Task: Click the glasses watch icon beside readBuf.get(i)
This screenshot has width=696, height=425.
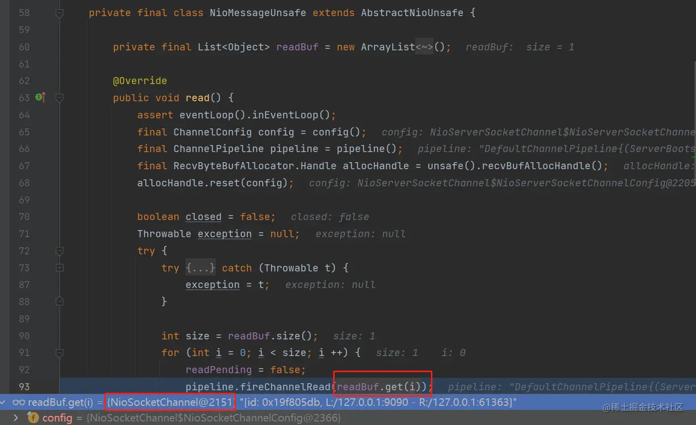Action: pos(19,402)
